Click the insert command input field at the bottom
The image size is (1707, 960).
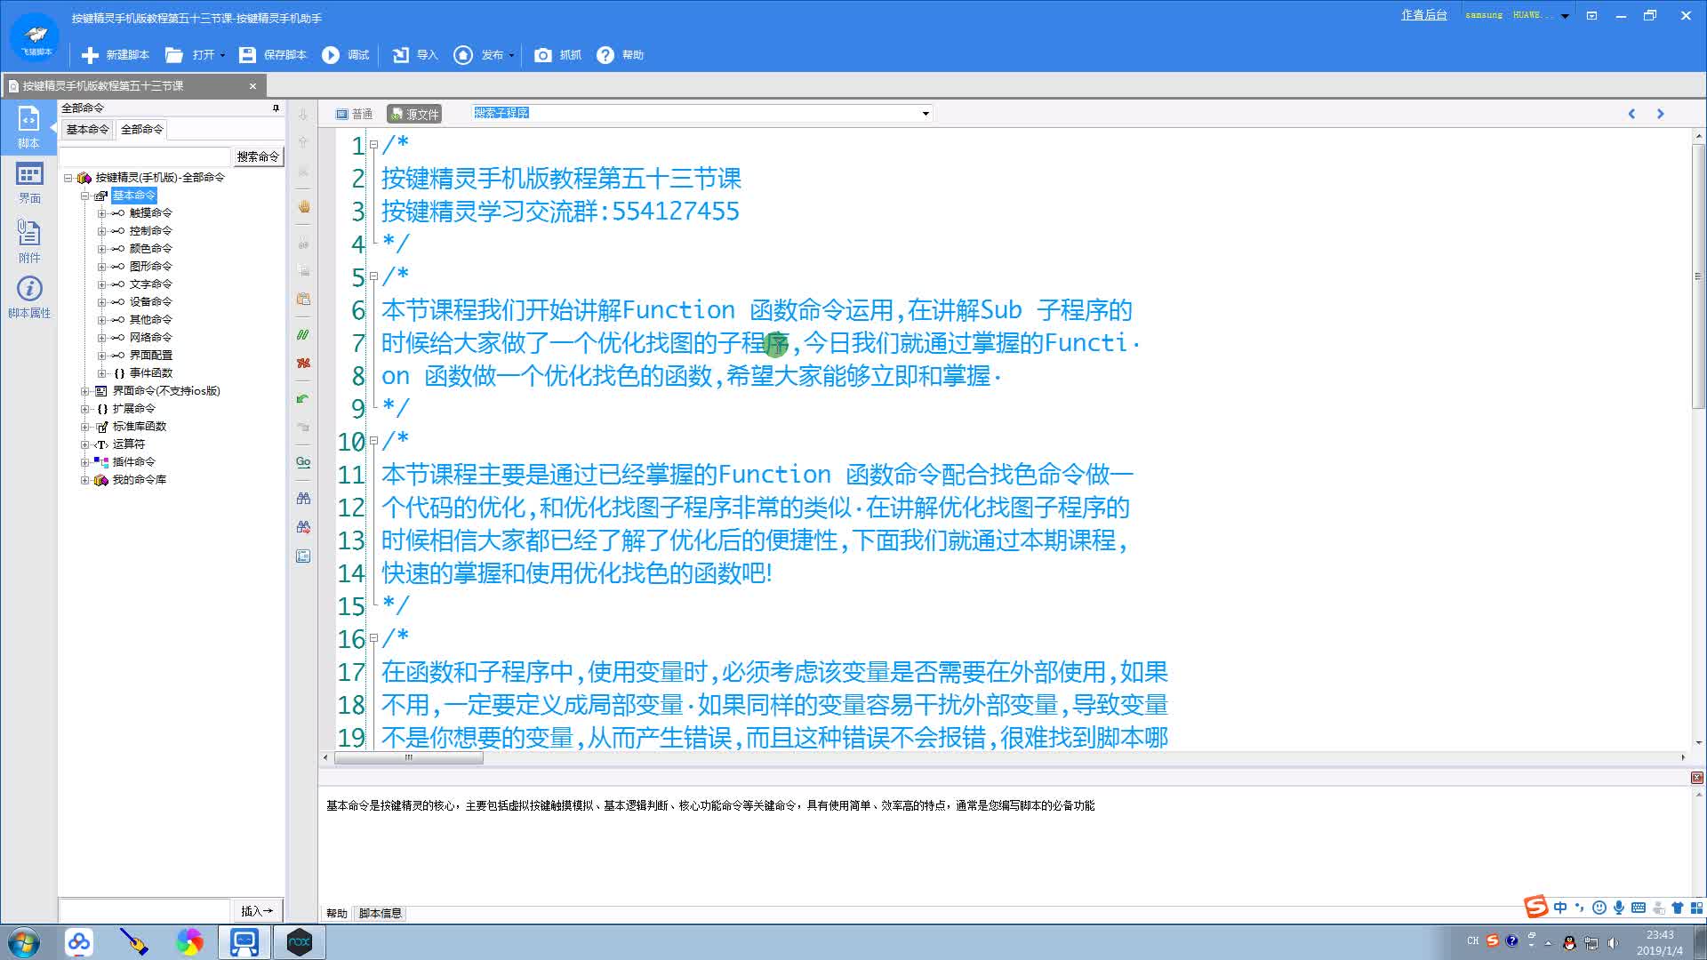pyautogui.click(x=145, y=911)
